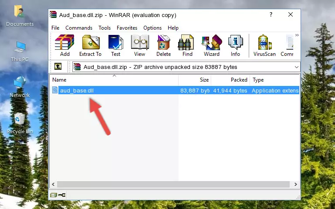The height and width of the screenshot is (209, 335).
Task: Close the WinRAR window
Action: [x=291, y=14]
